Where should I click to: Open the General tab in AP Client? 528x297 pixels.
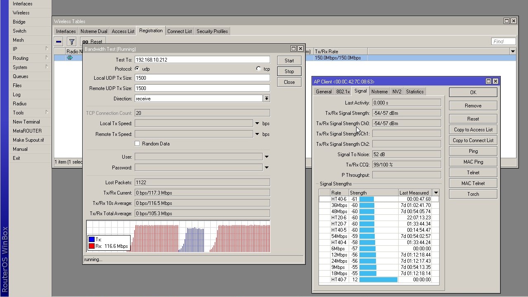tap(324, 92)
